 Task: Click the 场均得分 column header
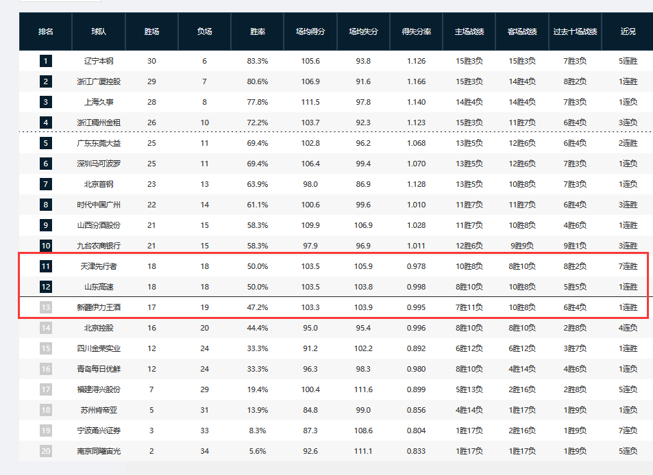point(310,31)
